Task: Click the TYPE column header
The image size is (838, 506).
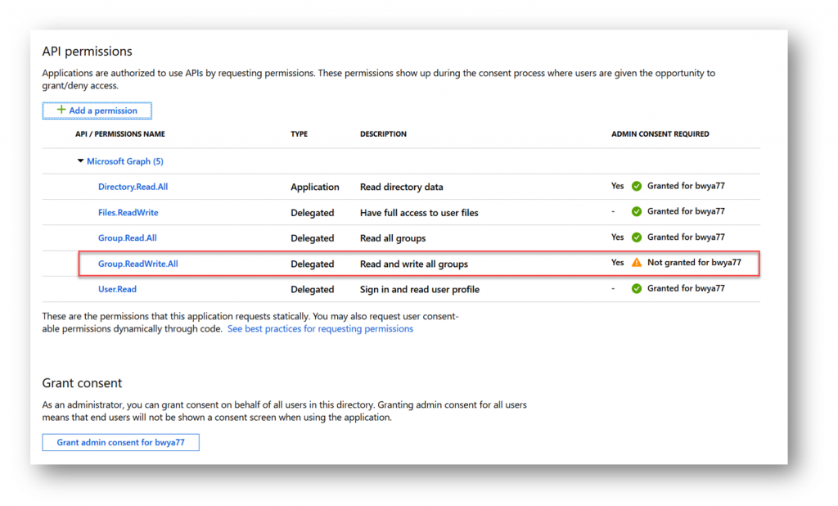Action: click(x=300, y=134)
